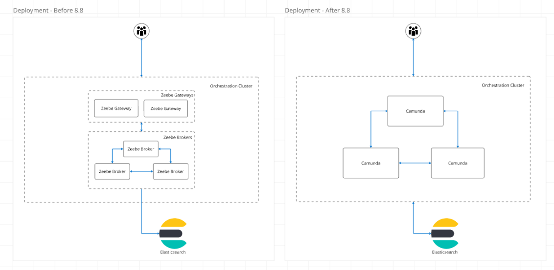Select Orchestration Cluster label in the Before 8.8 diagram
Image resolution: width=554 pixels, height=270 pixels.
231,86
